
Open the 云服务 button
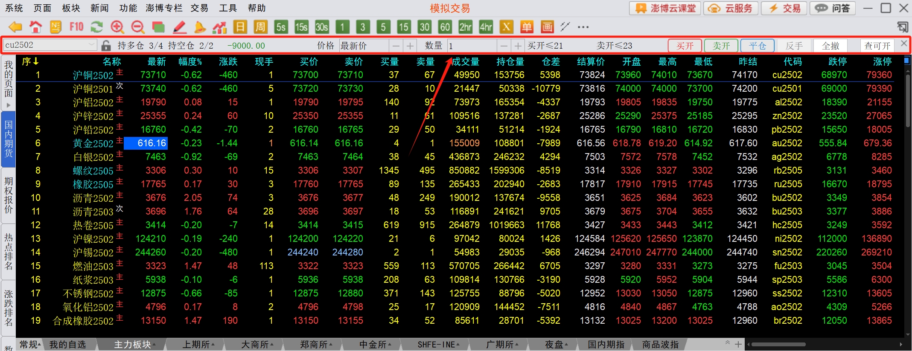pyautogui.click(x=731, y=8)
